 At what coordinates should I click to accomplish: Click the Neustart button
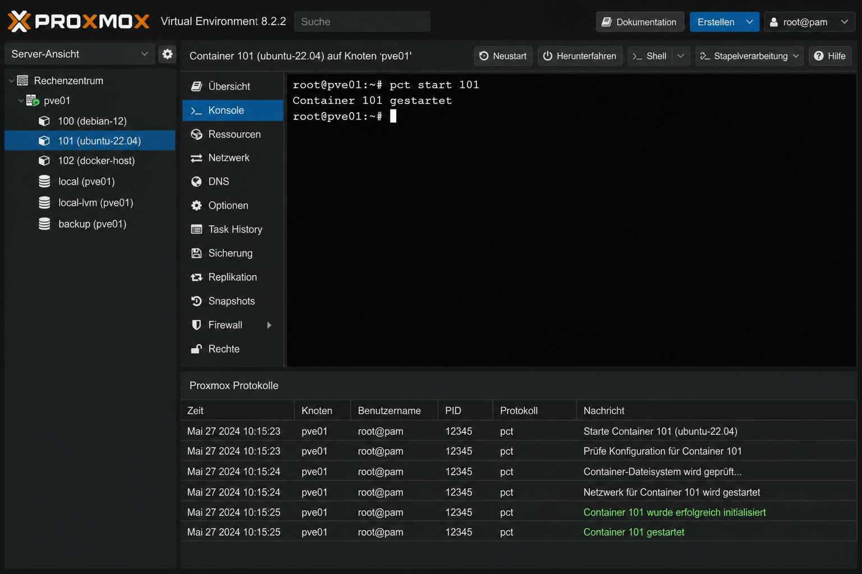503,56
